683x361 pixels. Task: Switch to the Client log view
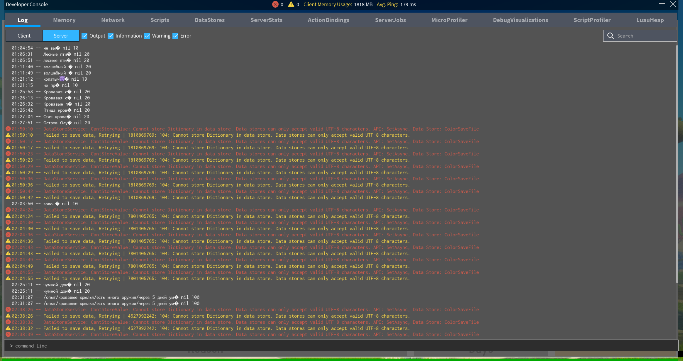[x=24, y=35]
